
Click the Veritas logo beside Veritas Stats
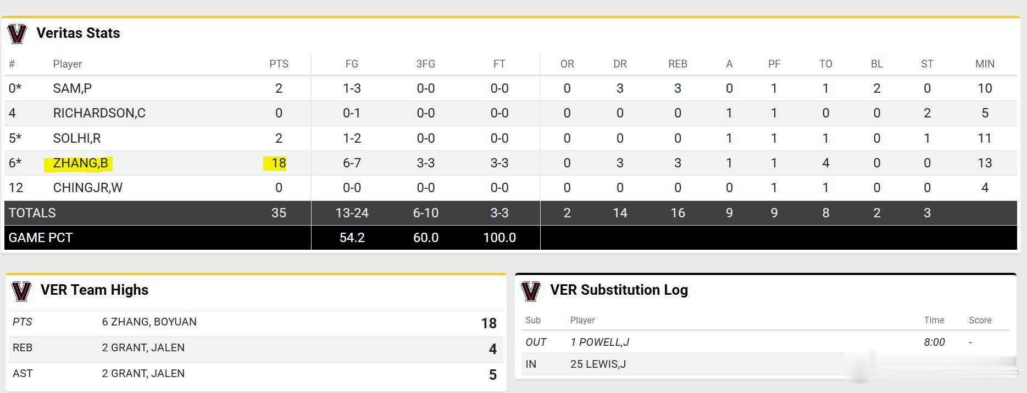17,34
